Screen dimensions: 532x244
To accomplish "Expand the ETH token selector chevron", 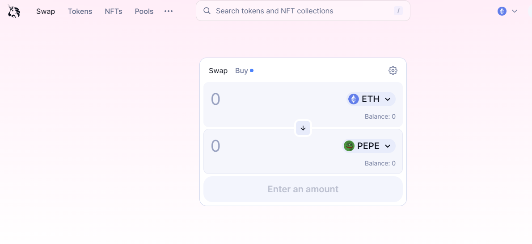I will (388, 99).
